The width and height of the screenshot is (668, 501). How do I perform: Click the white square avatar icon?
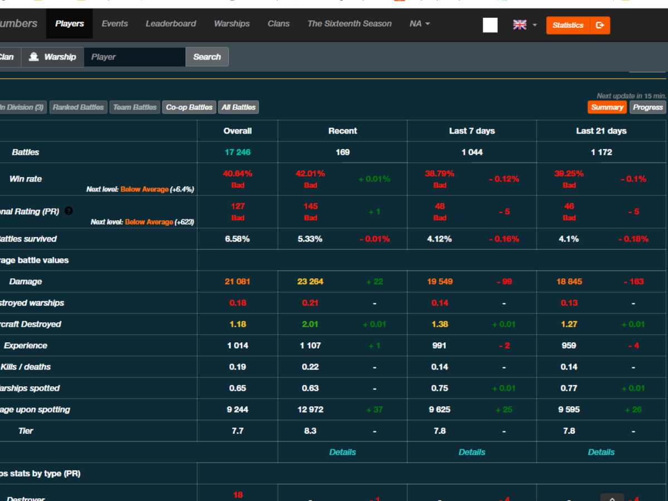click(490, 25)
